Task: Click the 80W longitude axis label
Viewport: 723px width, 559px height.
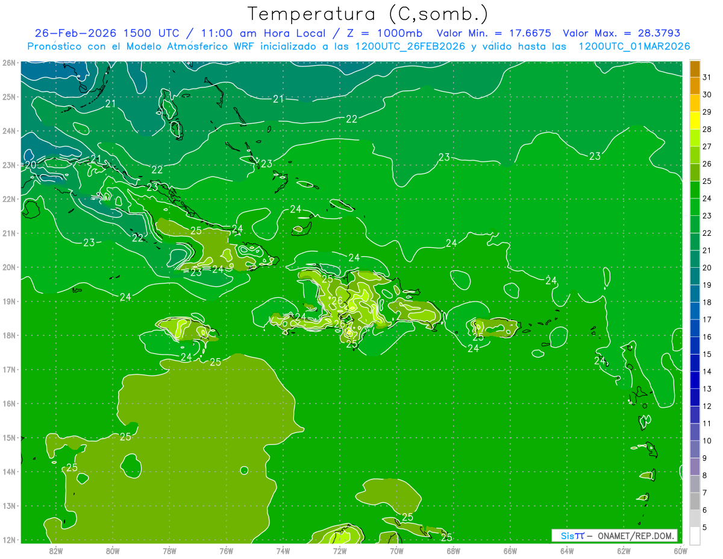Action: tap(112, 551)
